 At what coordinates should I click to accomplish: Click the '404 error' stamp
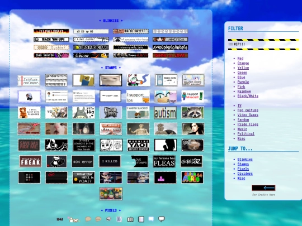coord(83,161)
